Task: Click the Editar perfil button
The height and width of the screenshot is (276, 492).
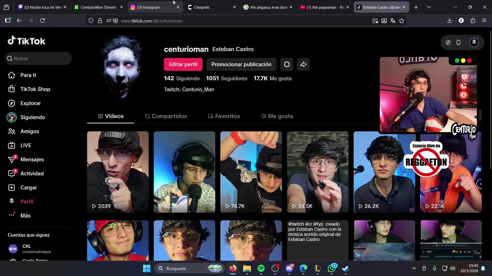Action: (x=183, y=64)
